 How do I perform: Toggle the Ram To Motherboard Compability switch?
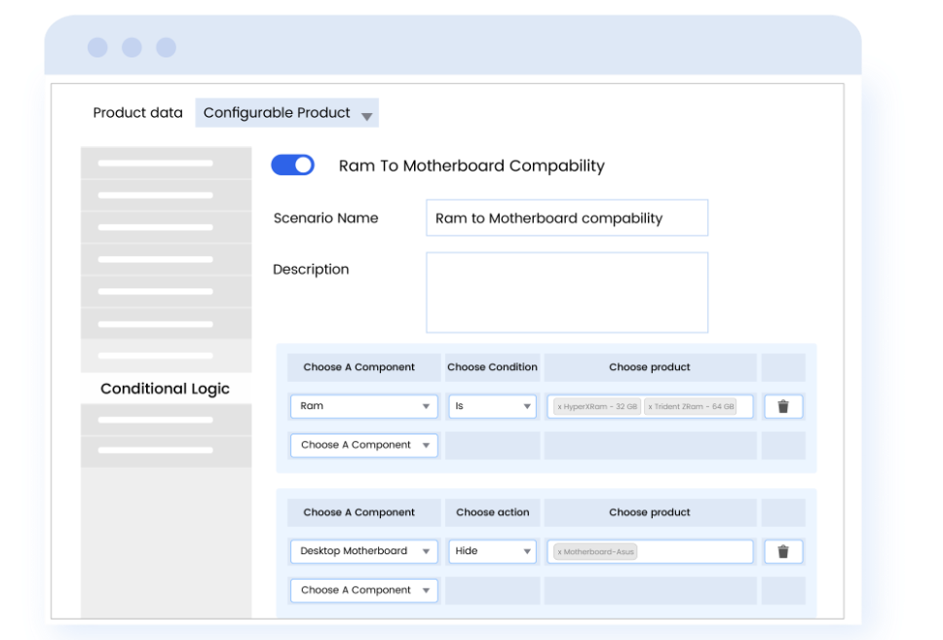(292, 165)
